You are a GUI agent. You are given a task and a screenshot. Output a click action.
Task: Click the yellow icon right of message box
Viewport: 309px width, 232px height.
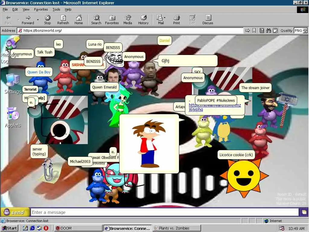pyautogui.click(x=304, y=212)
